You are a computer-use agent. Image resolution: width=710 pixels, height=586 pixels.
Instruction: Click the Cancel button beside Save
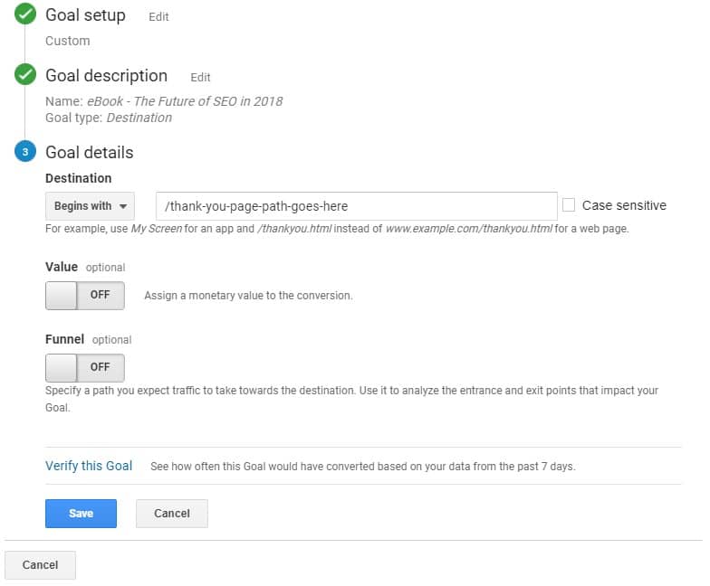(x=171, y=514)
